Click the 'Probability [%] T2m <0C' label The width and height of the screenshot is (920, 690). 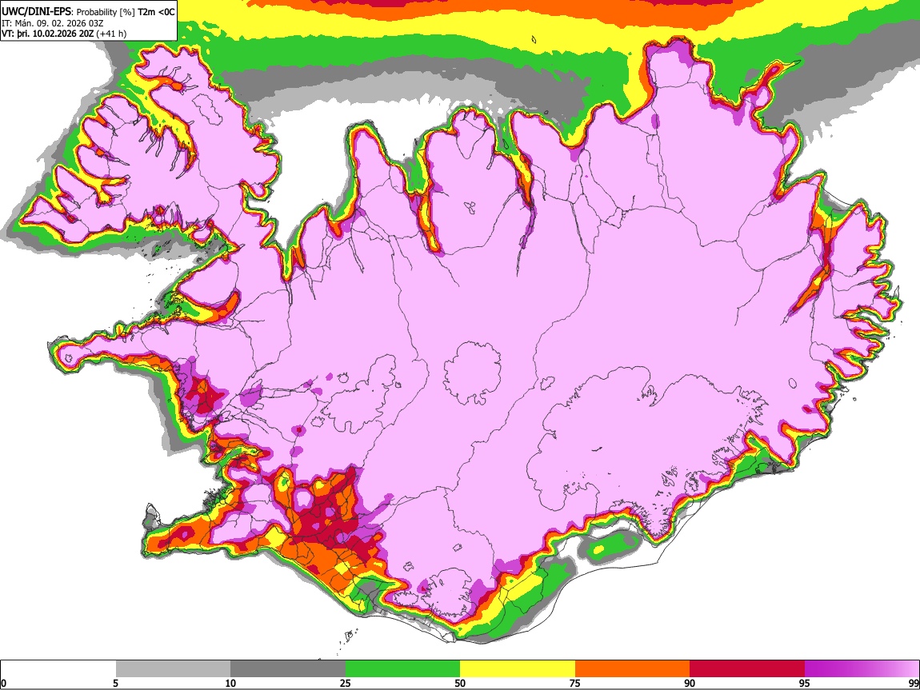pos(126,12)
